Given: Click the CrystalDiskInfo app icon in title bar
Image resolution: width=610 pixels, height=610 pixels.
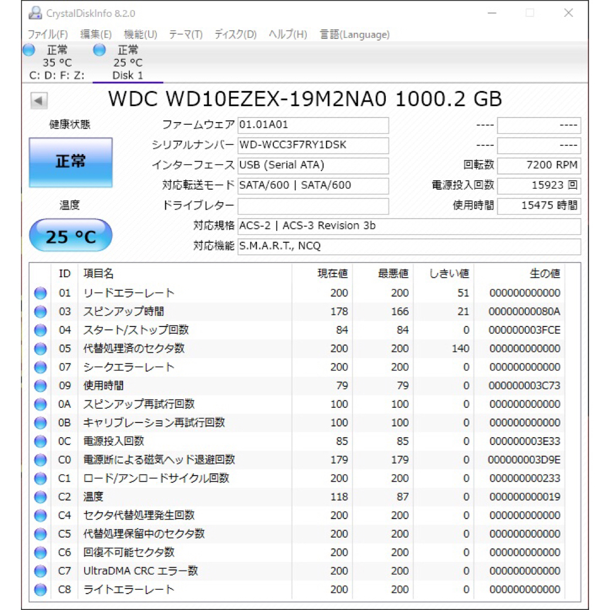Looking at the screenshot, I should pos(35,13).
